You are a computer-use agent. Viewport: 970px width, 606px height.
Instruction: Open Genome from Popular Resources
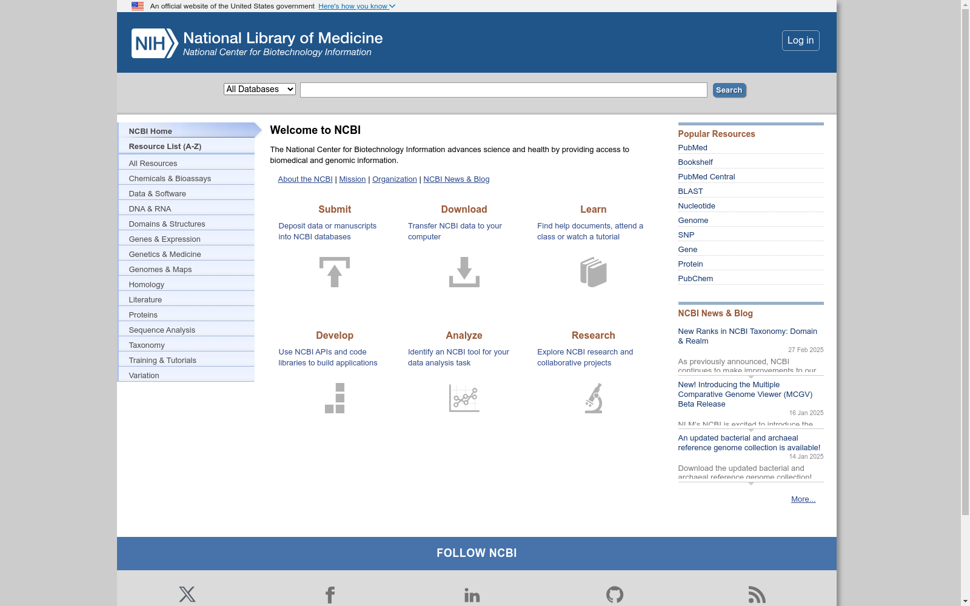(x=693, y=221)
